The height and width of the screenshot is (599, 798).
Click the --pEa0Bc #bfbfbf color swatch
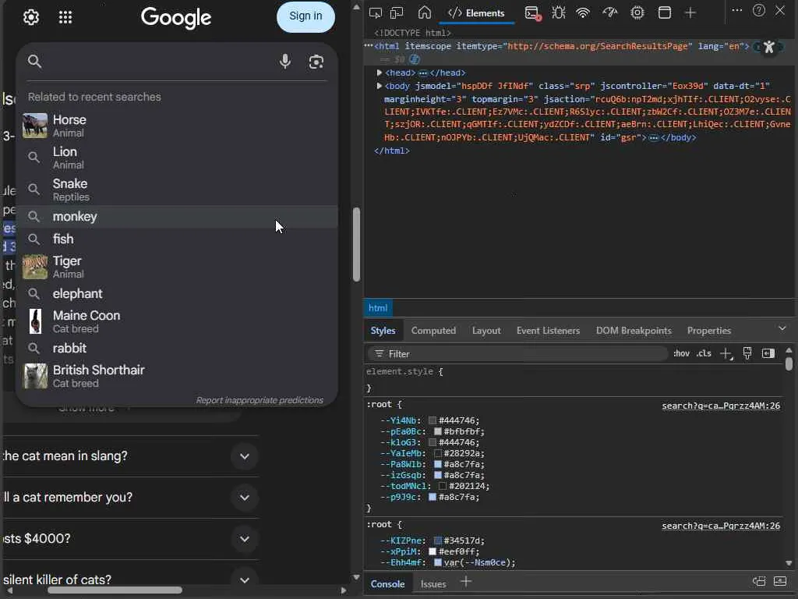coord(437,431)
